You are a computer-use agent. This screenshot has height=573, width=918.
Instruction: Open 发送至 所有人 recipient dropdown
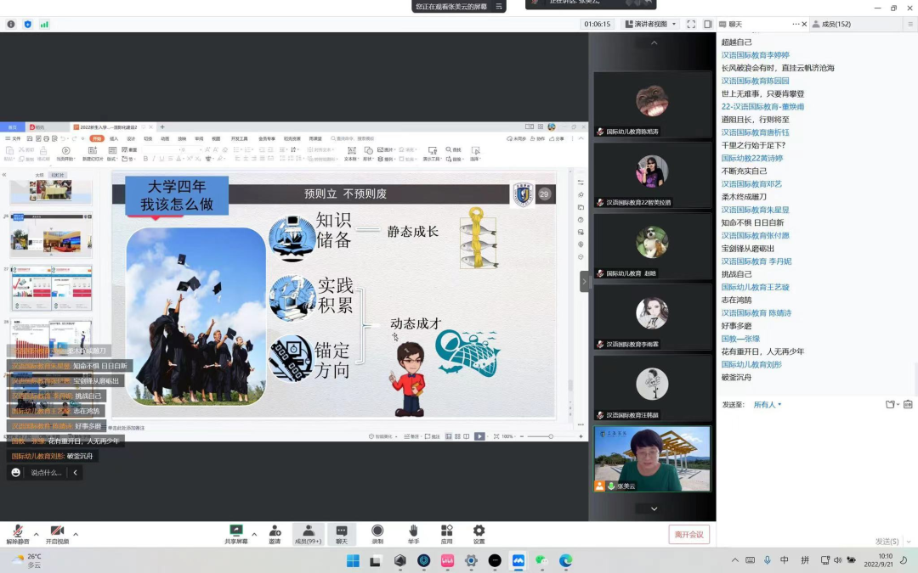pyautogui.click(x=767, y=405)
